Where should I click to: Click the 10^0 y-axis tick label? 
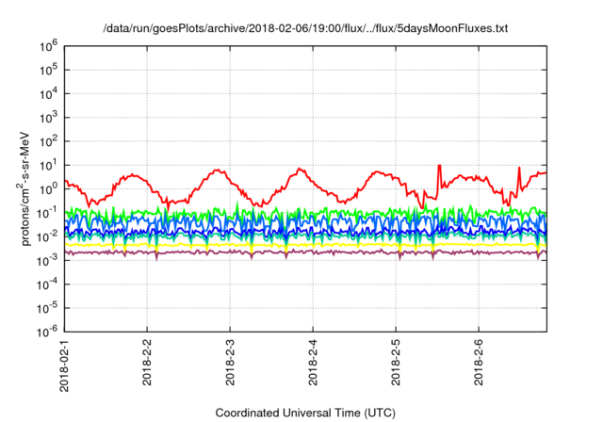(x=48, y=189)
